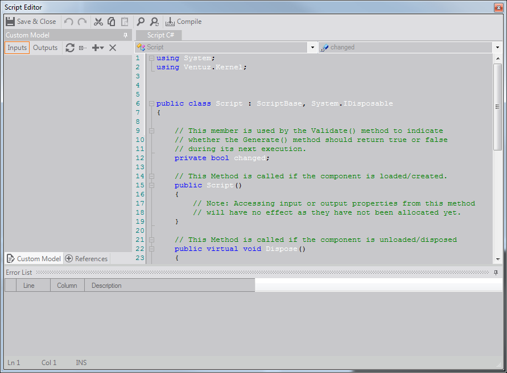The height and width of the screenshot is (373, 507).
Task: Cut selection with the scissors icon
Action: 98,22
